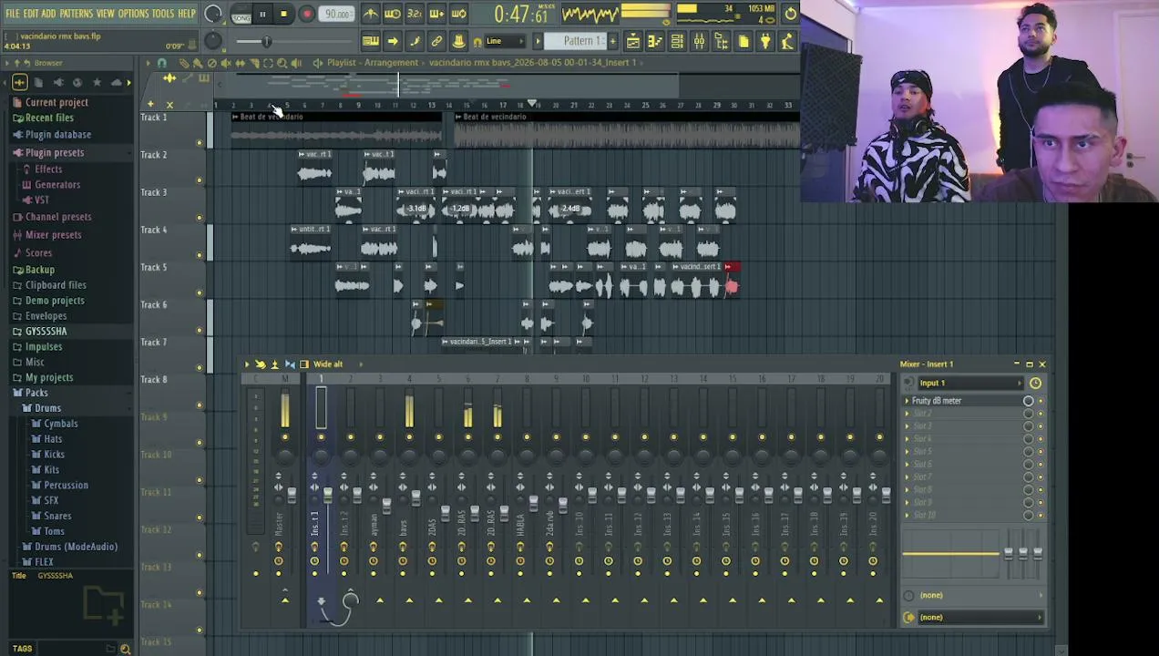Click the link-to-controller chain icon
1159x656 pixels.
[x=436, y=41]
